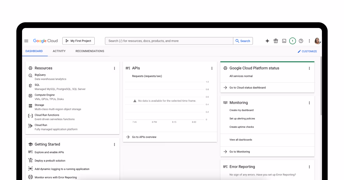
Task: Open the Resources card options menu
Action: coord(114,68)
